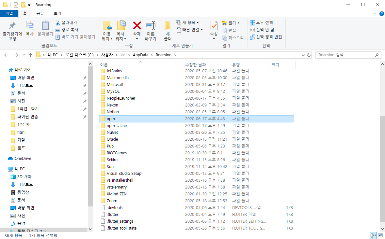Click the Paste (붙여넣기) ribbon icon
This screenshot has width=385, height=239.
(45, 25)
